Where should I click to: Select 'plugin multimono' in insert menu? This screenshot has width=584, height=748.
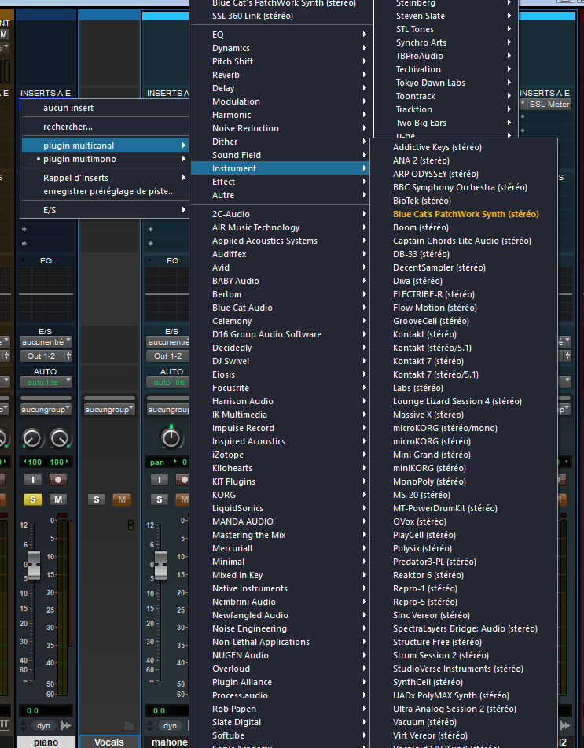point(79,159)
